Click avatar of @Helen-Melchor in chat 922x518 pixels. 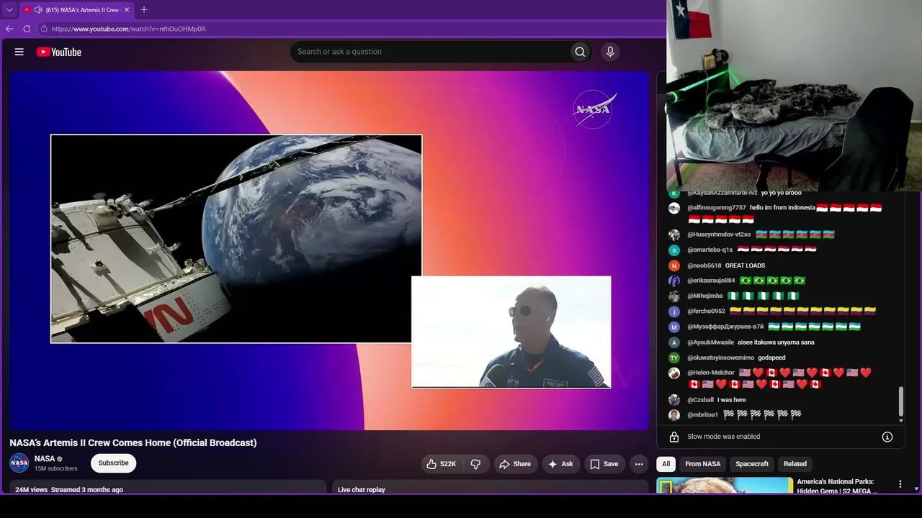674,373
